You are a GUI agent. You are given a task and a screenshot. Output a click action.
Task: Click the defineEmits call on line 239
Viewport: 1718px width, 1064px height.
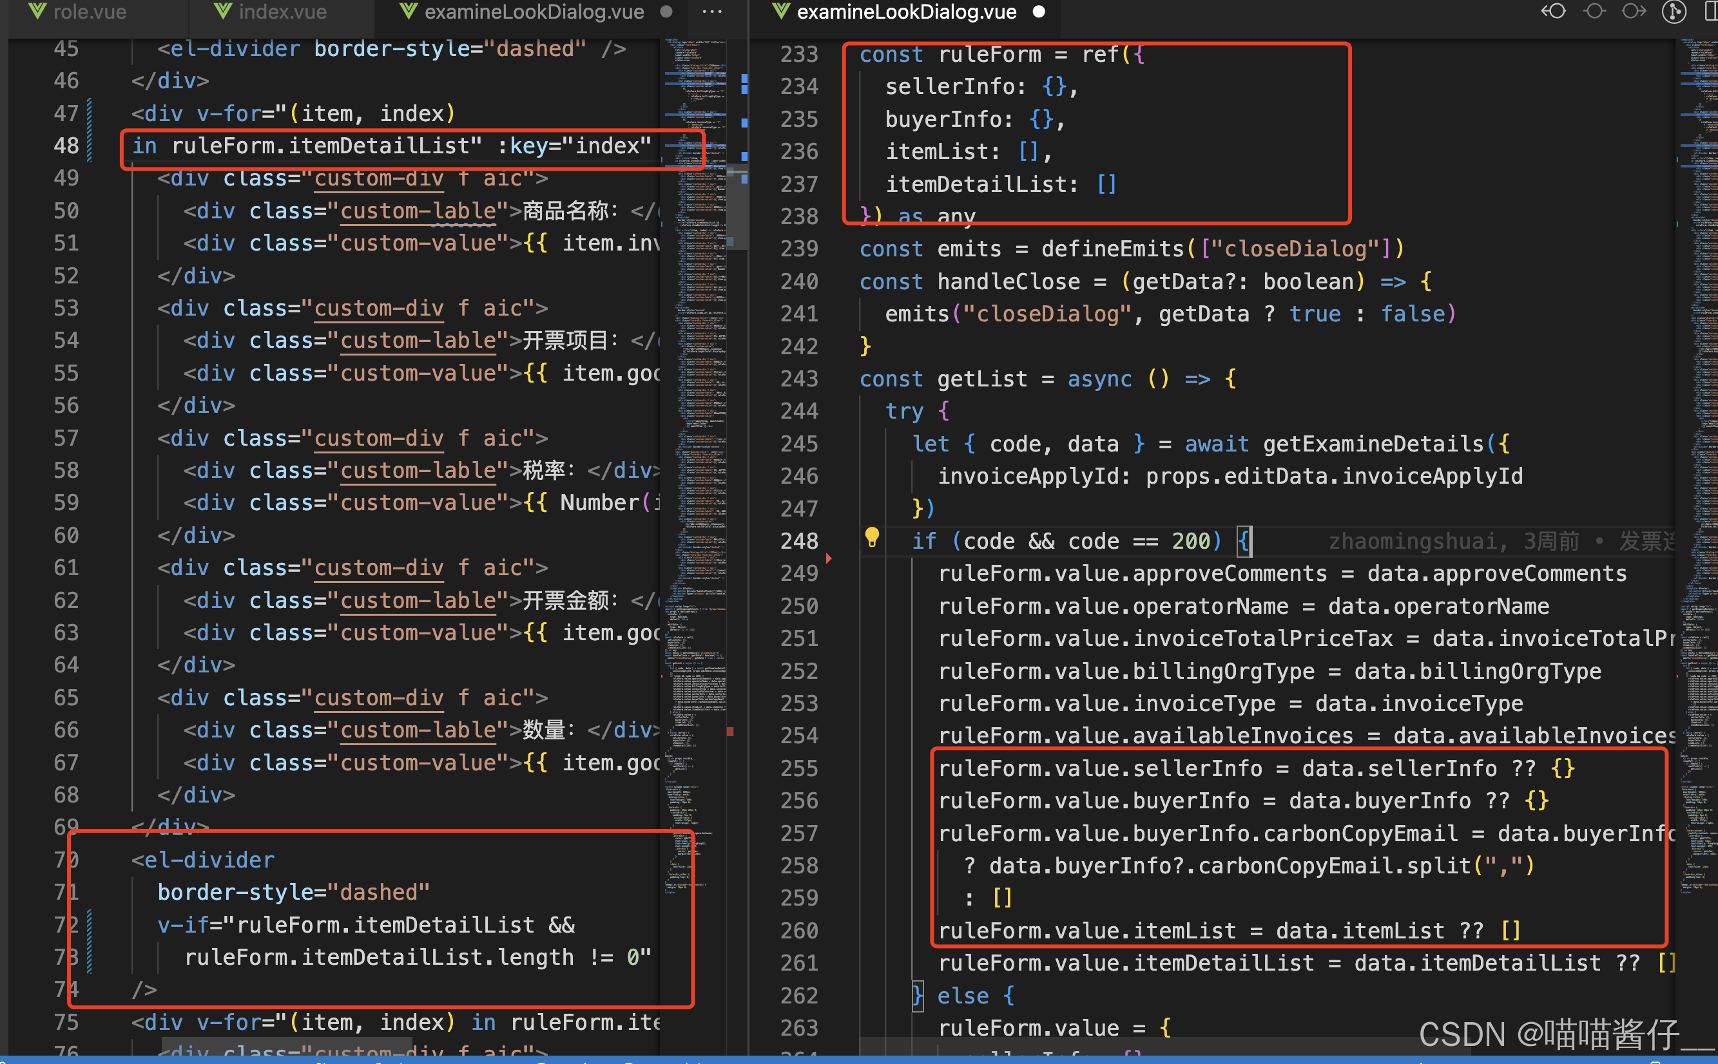coord(1112,249)
